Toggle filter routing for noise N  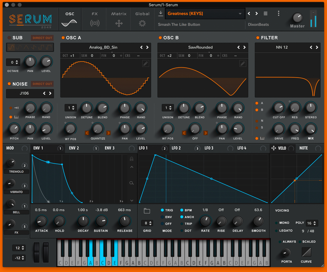[257, 121]
